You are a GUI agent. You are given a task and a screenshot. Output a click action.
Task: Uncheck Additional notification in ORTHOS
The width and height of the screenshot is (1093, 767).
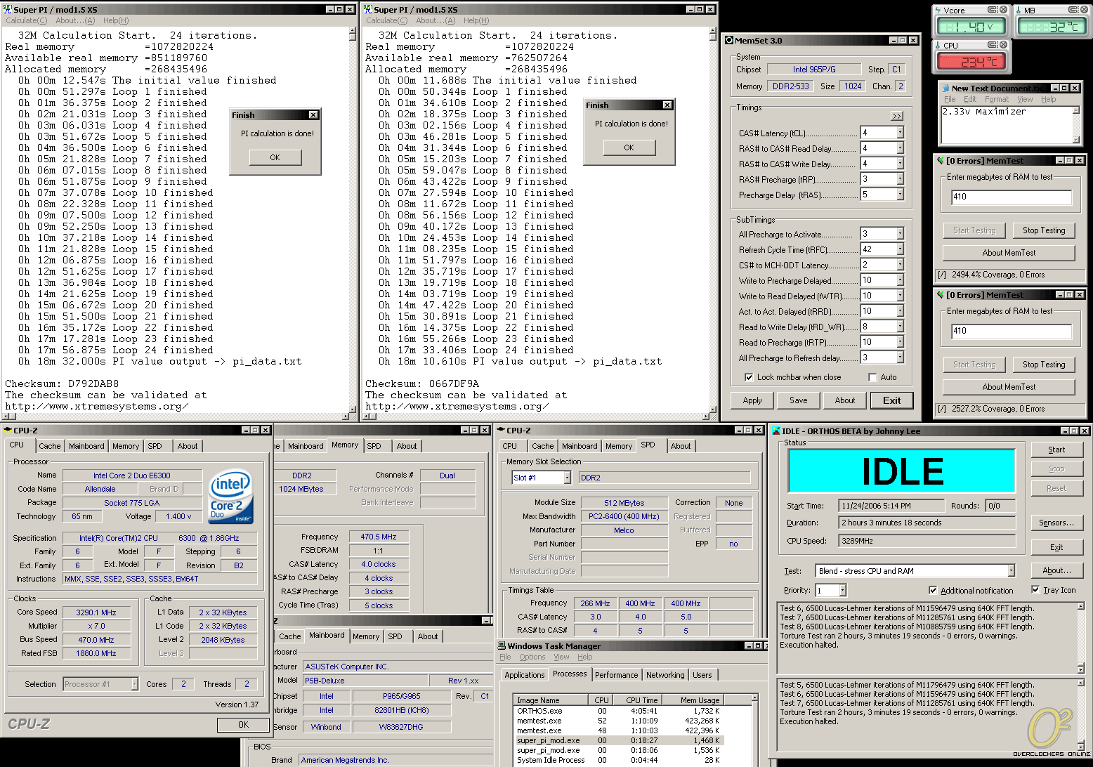pyautogui.click(x=933, y=591)
